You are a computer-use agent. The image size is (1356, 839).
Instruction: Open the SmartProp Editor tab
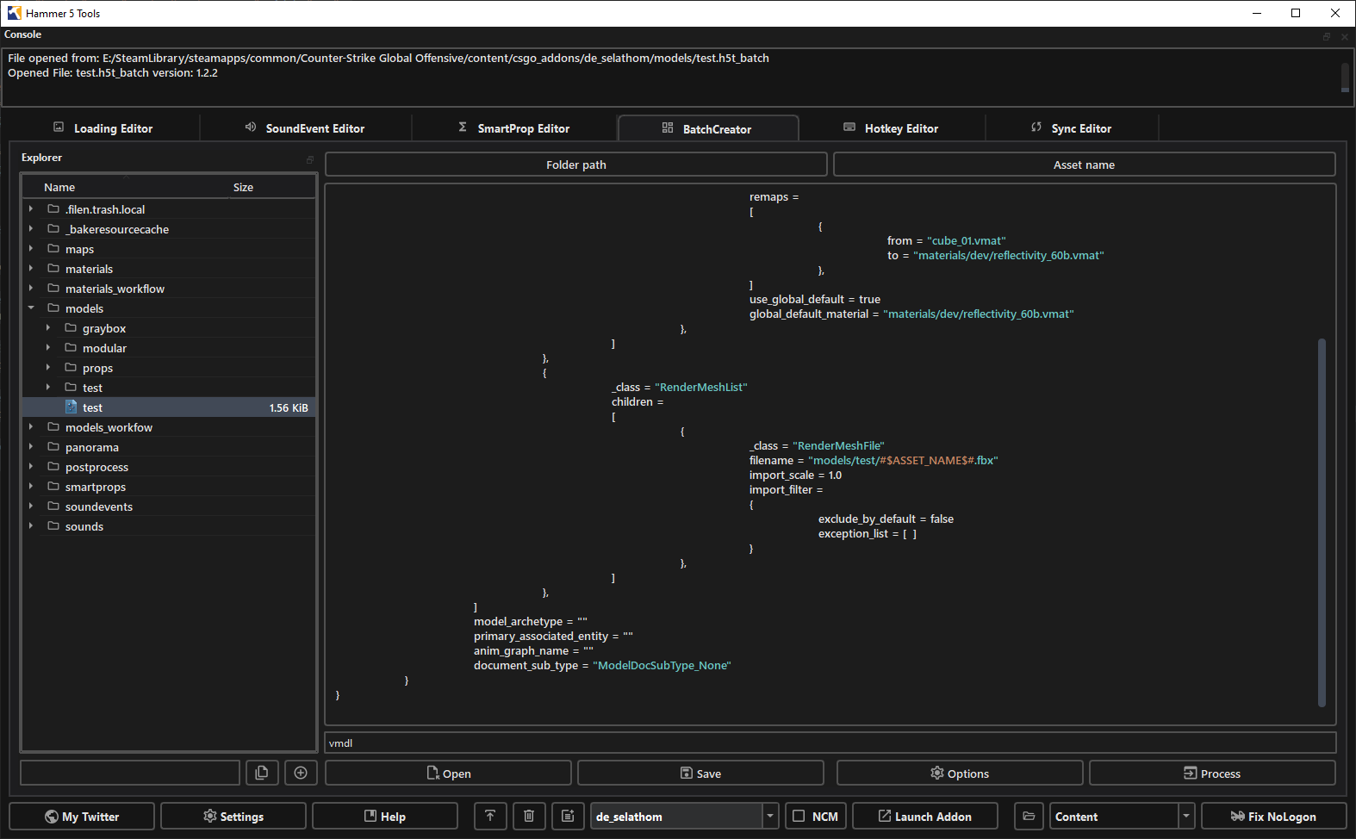pos(514,127)
